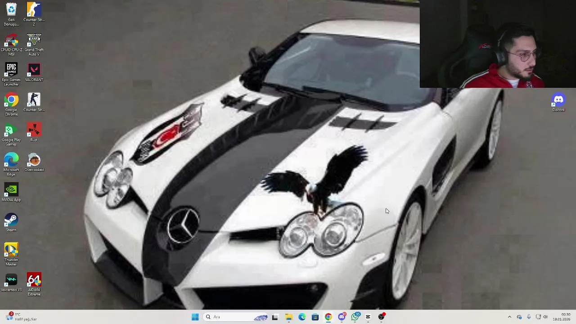This screenshot has width=576, height=324.
Task: Select the Google Play Games desktop icon
Action: click(x=11, y=135)
